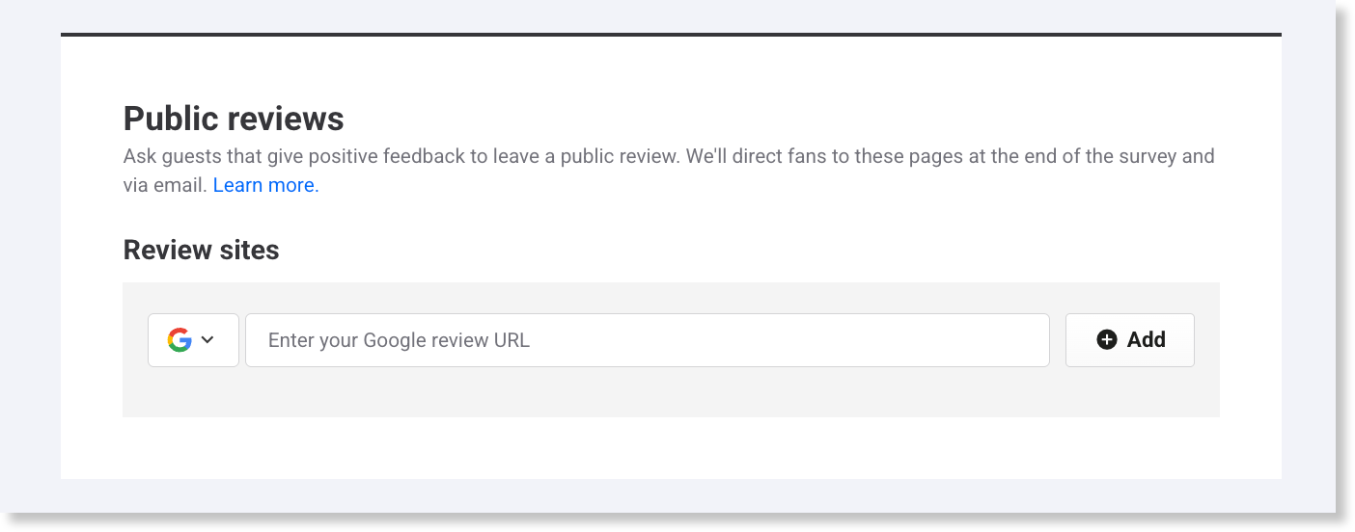Open the Learn more link
The image size is (1355, 532).
[265, 185]
